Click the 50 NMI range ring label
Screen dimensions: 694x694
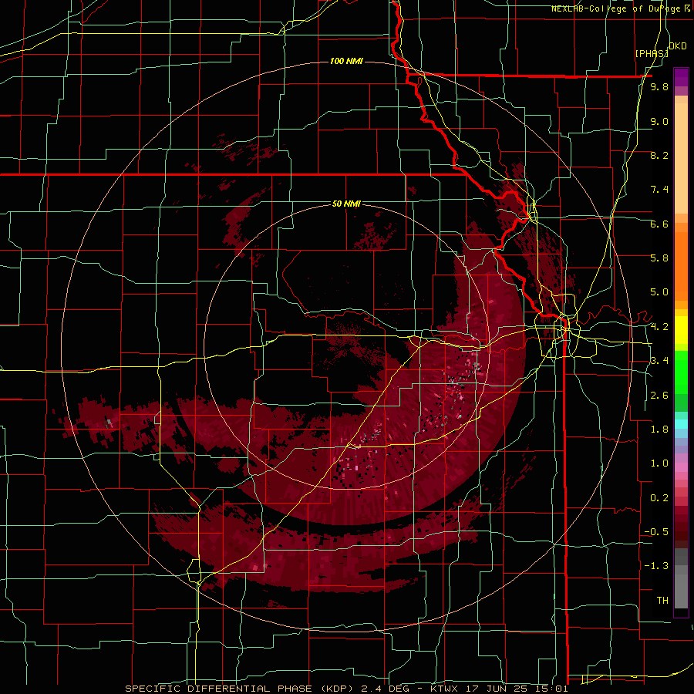tap(346, 204)
